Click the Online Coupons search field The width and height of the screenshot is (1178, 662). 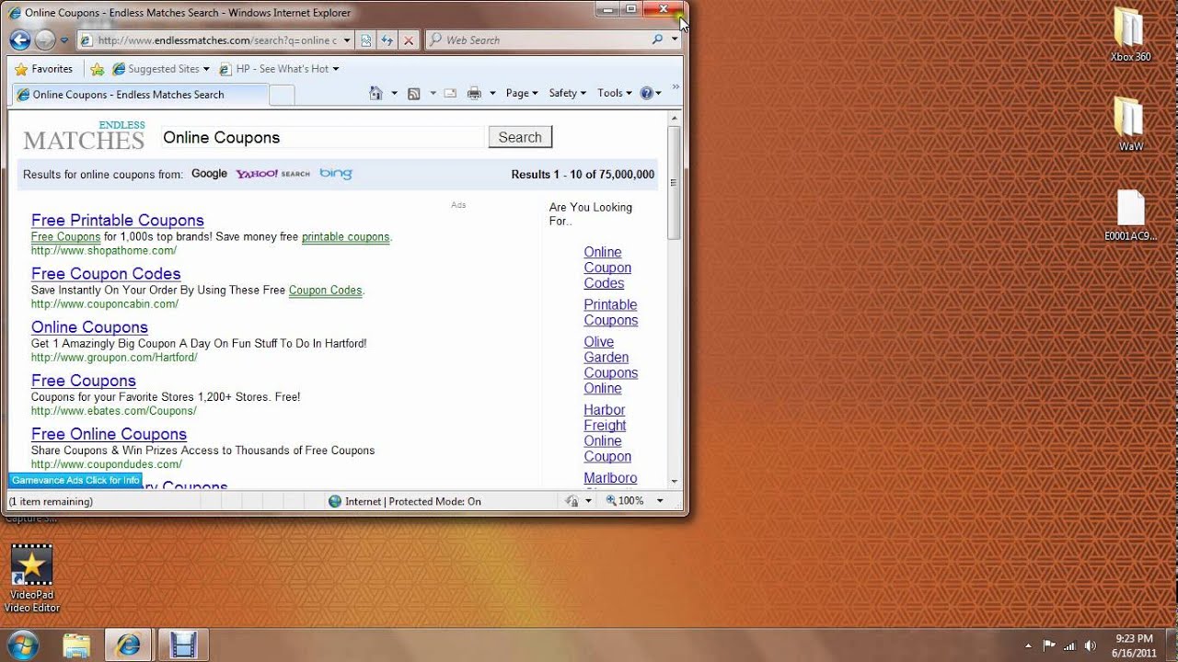[321, 137]
